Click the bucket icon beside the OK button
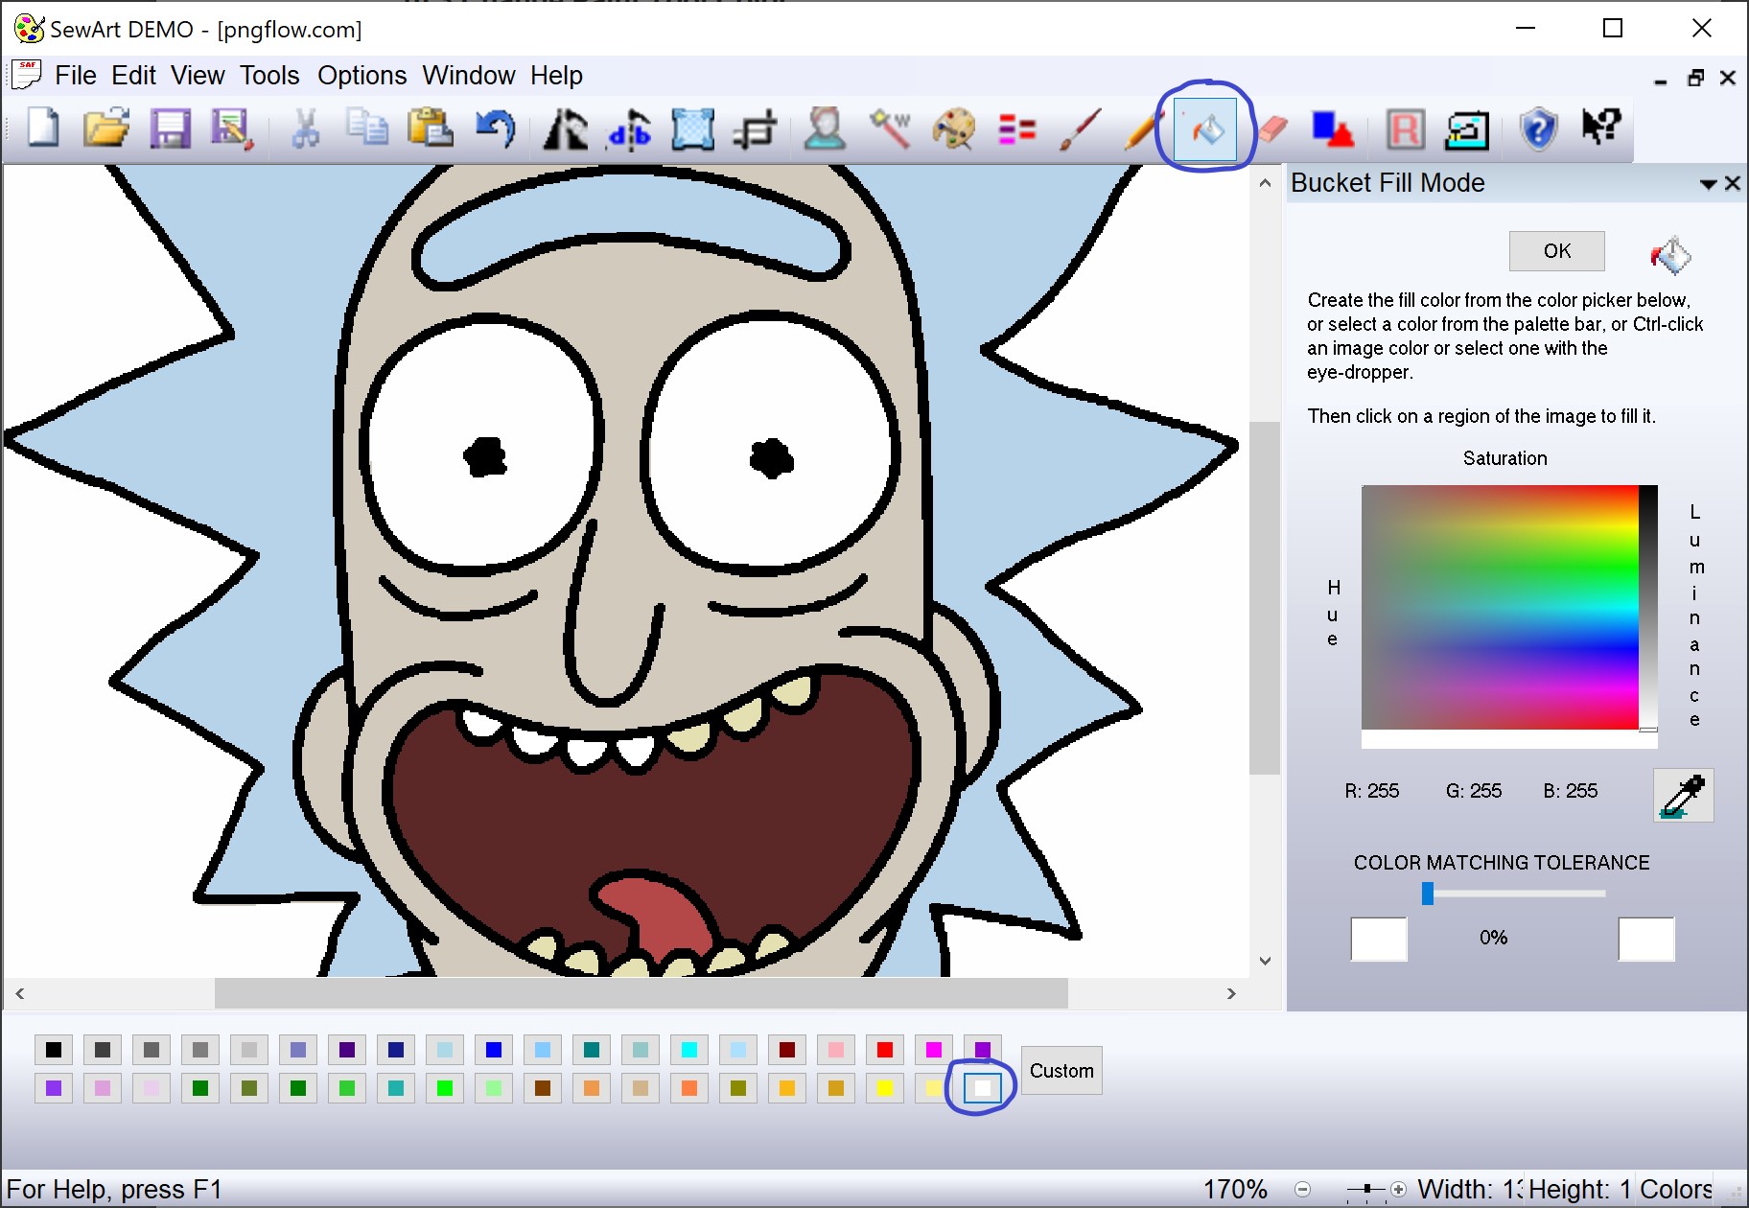The height and width of the screenshot is (1208, 1749). click(x=1670, y=255)
